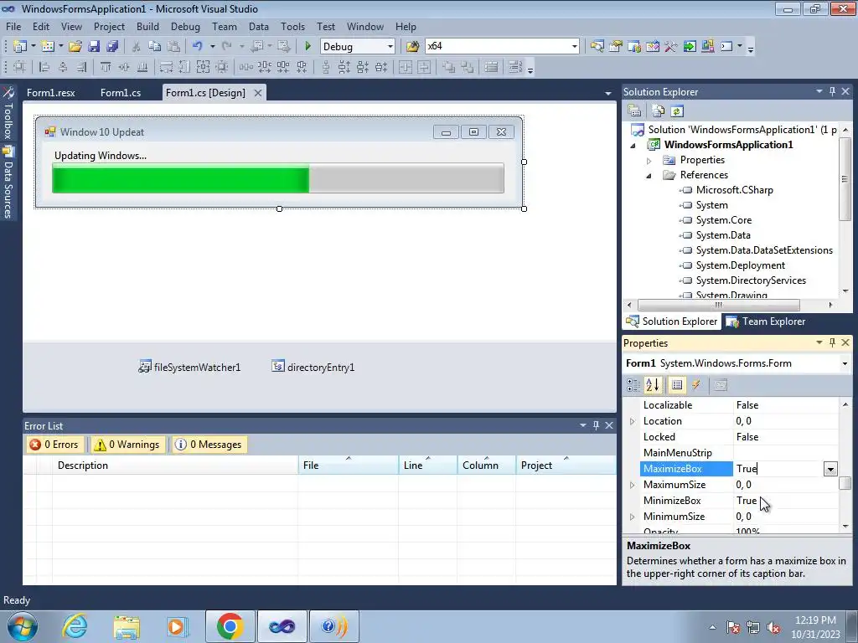Switch Properties grid to Categorized view

(633, 385)
